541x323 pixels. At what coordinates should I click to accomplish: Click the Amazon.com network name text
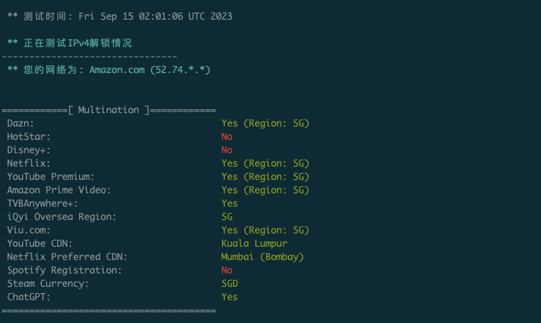pyautogui.click(x=118, y=70)
